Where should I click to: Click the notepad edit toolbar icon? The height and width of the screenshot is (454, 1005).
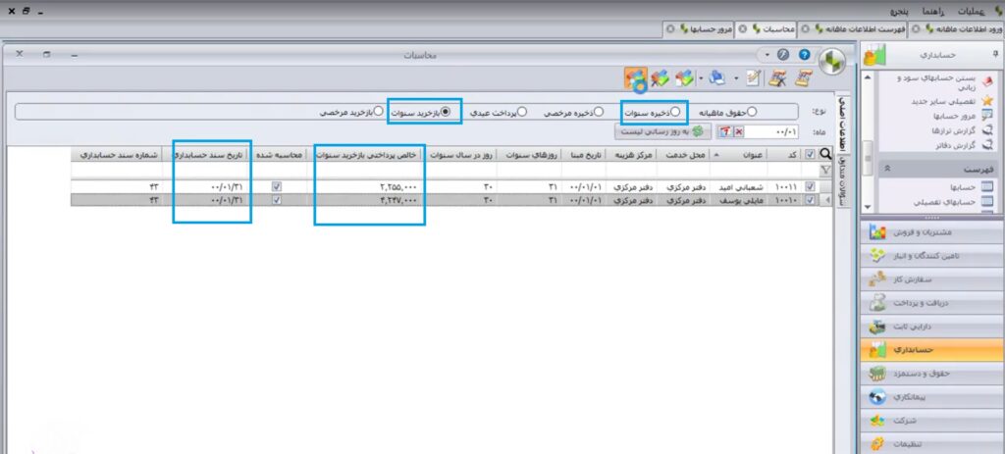click(x=754, y=78)
